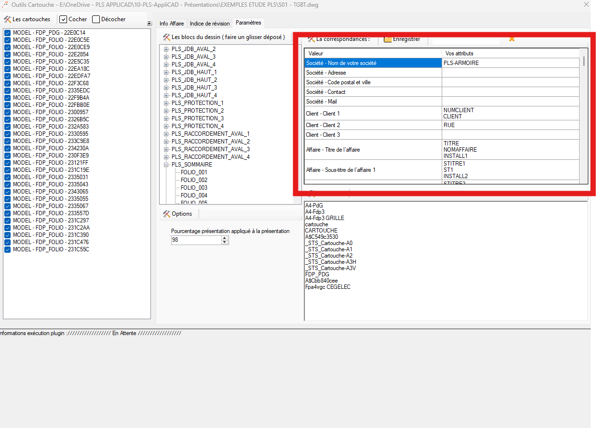
Task: Select the FOLIO_003 tree item
Action: coord(194,188)
